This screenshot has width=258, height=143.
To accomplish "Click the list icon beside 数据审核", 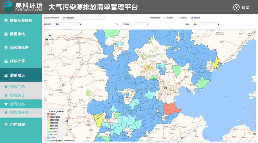I will [5, 34].
